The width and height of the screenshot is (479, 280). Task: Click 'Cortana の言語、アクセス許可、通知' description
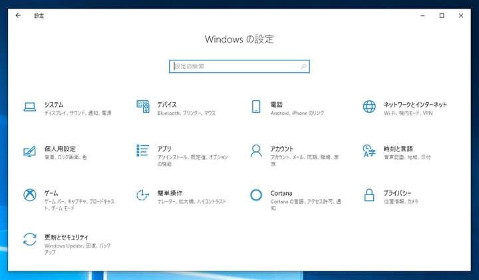click(306, 205)
